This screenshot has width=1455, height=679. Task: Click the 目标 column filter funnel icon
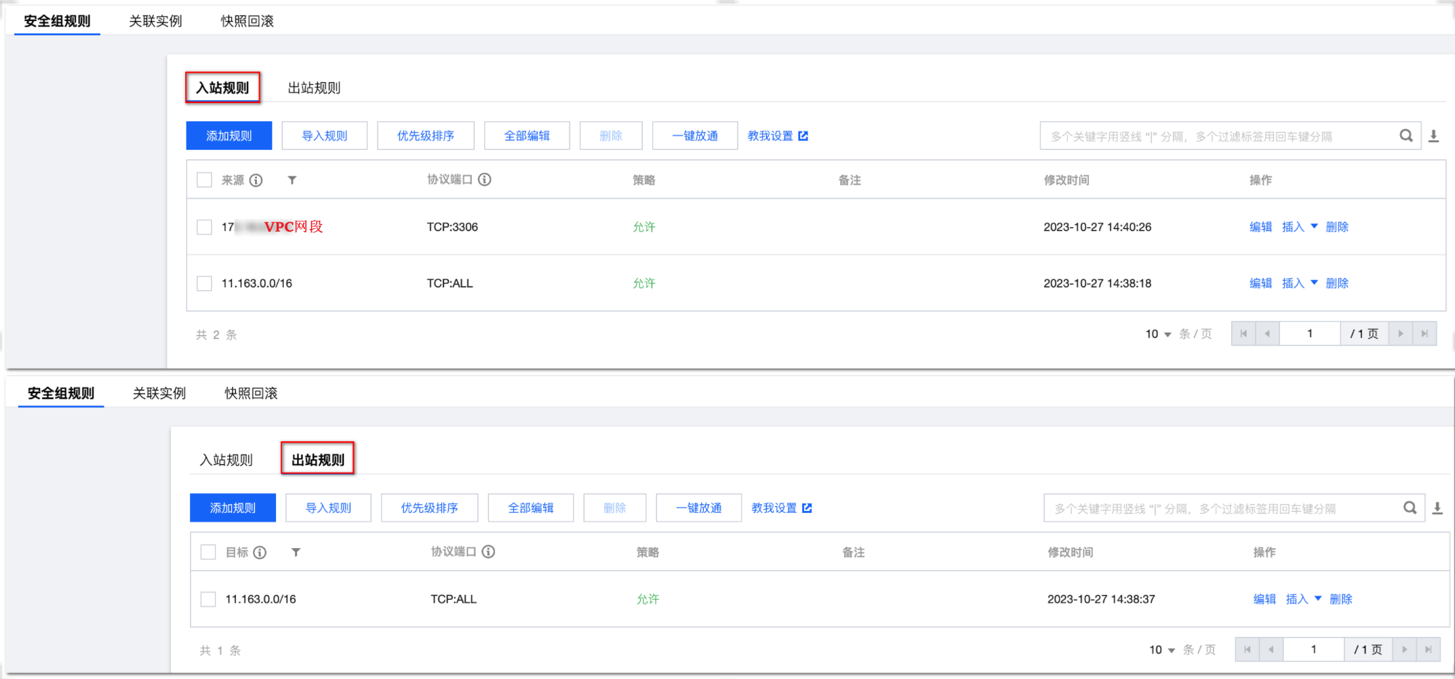tap(296, 552)
